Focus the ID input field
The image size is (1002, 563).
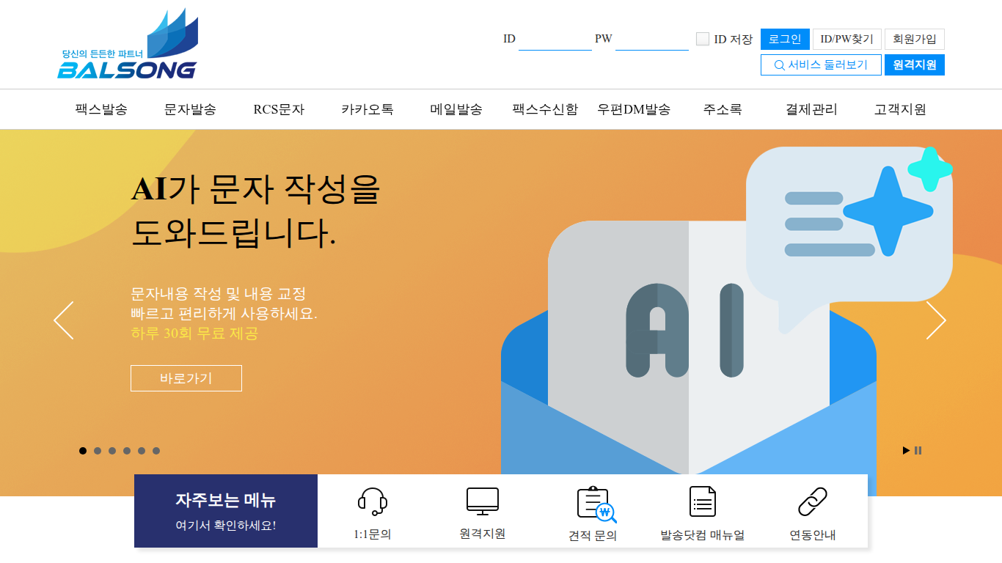[555, 40]
